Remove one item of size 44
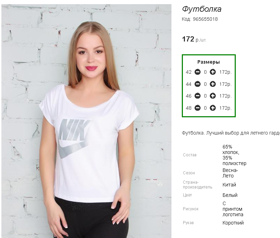The height and width of the screenshot is (238, 280). click(x=197, y=84)
